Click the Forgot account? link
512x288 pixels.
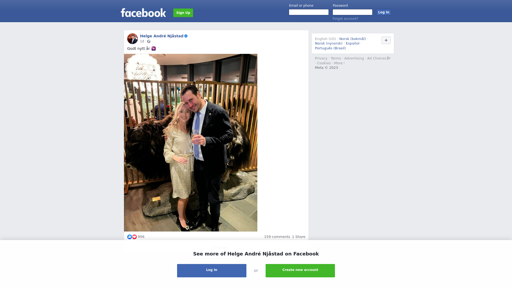click(345, 19)
